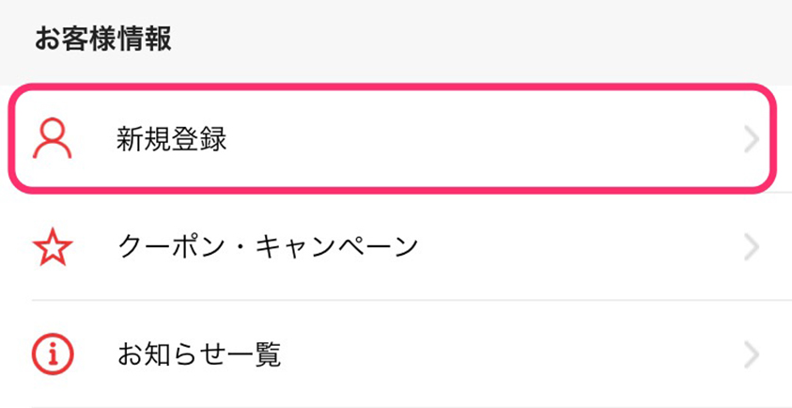Click the クーポン・キャンペーン text
The height and width of the screenshot is (408, 792).
pos(268,246)
